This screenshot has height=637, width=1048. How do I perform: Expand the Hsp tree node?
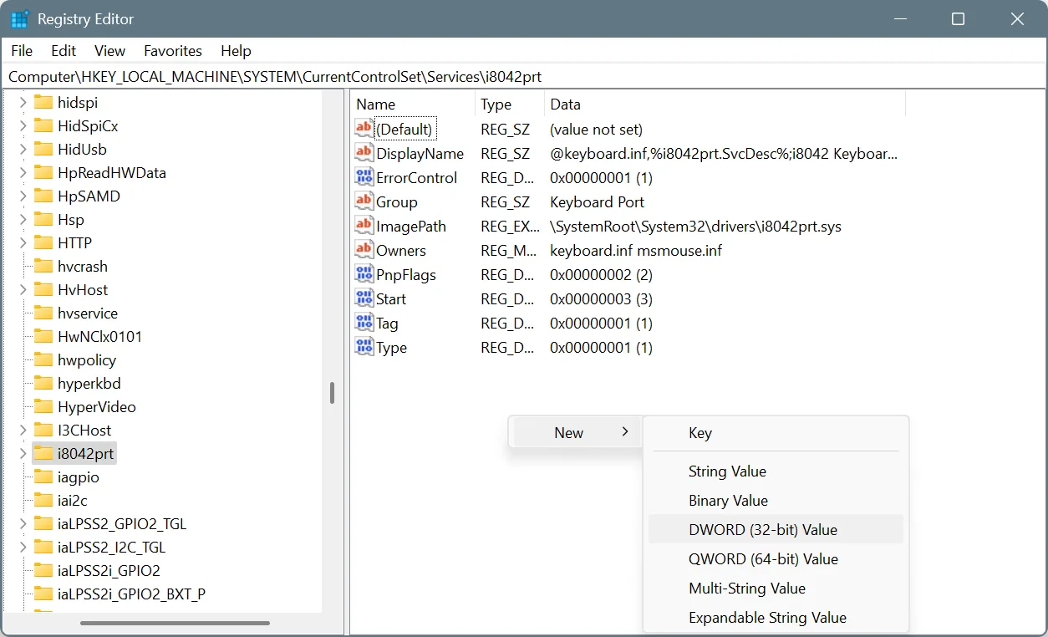pos(23,219)
